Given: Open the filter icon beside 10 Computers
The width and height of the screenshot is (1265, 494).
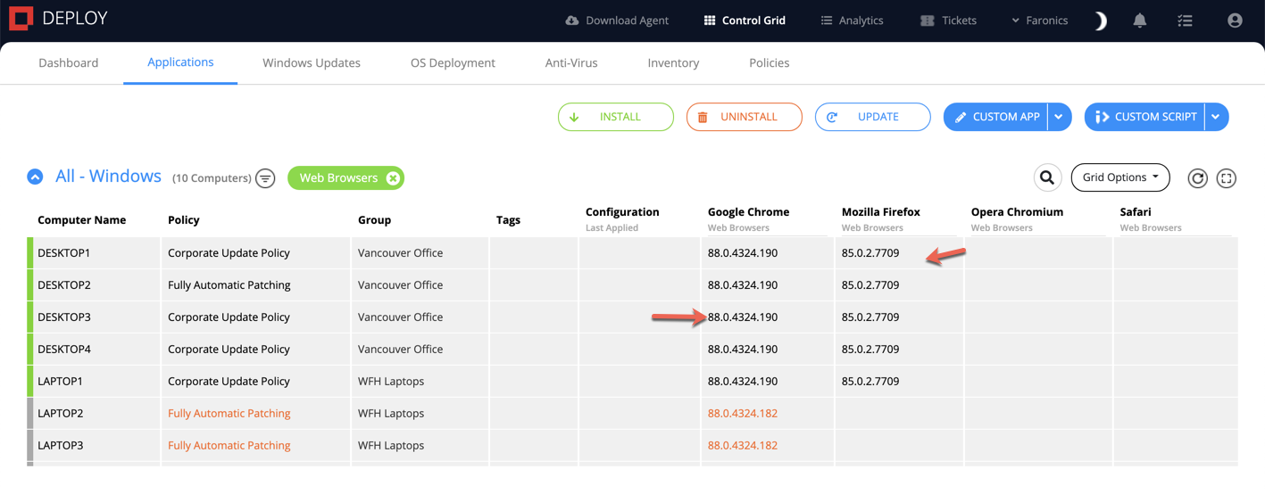Looking at the screenshot, I should pyautogui.click(x=265, y=178).
